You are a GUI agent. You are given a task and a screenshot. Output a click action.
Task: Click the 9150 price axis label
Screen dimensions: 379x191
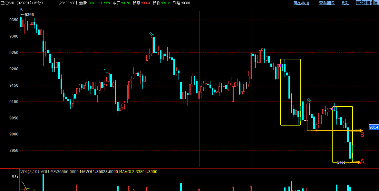[x=14, y=85]
